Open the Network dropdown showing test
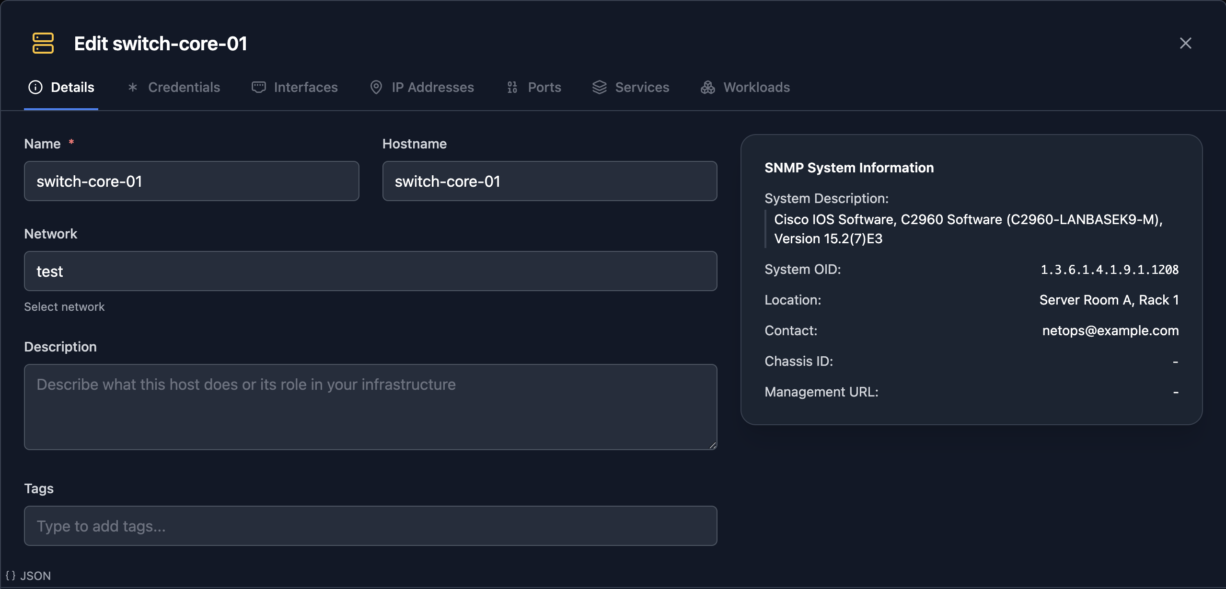Screen dimensions: 1226x589 [x=370, y=271]
